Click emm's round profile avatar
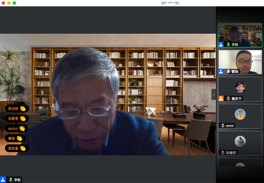This screenshot has height=183, width=264. coord(240,114)
